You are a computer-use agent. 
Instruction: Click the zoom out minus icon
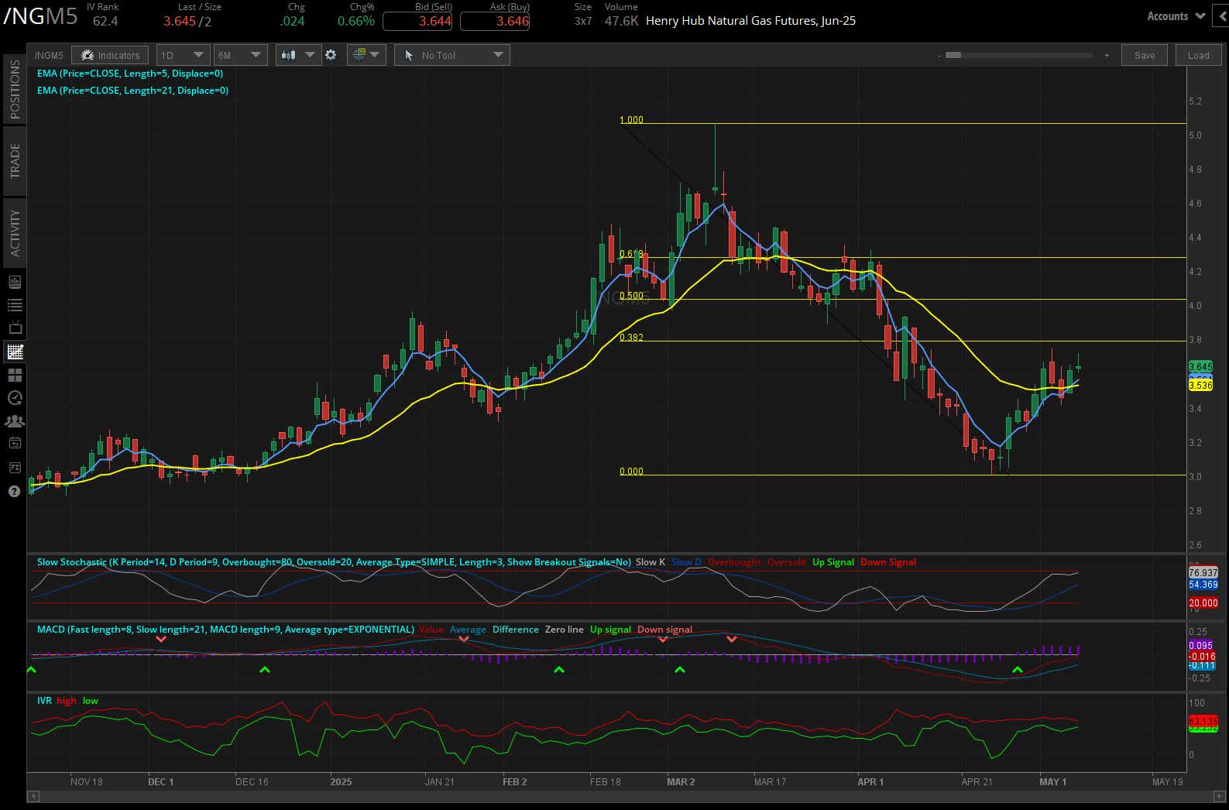939,56
